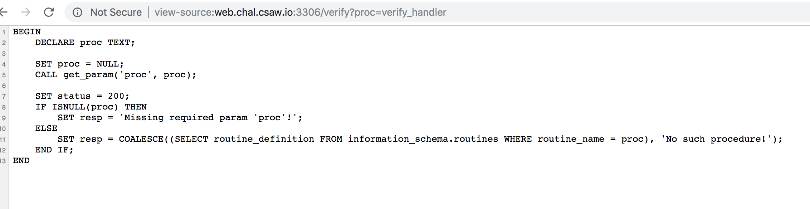This screenshot has height=209, width=810.
Task: Click the browser forward arrow
Action: point(26,12)
